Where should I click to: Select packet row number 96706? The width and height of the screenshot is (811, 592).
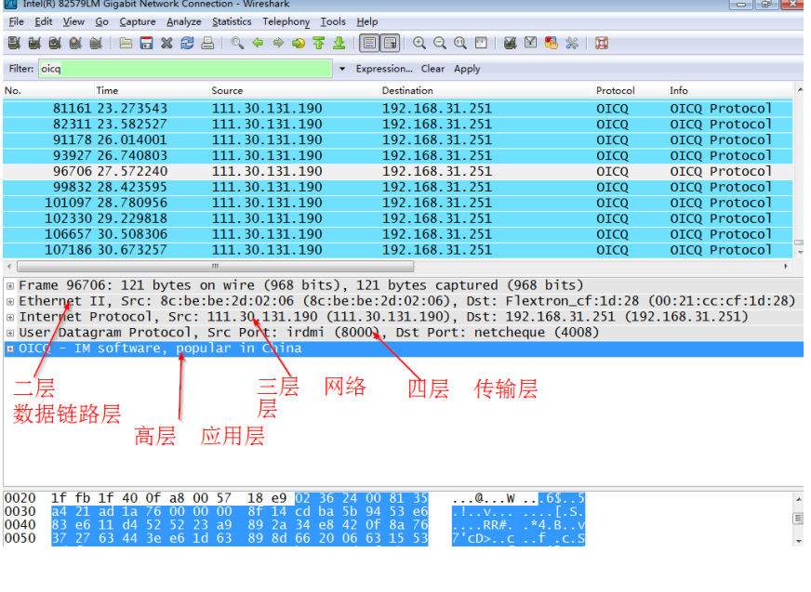[x=398, y=172]
